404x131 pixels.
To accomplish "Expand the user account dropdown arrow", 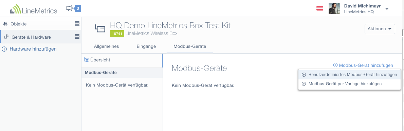I will [387, 9].
